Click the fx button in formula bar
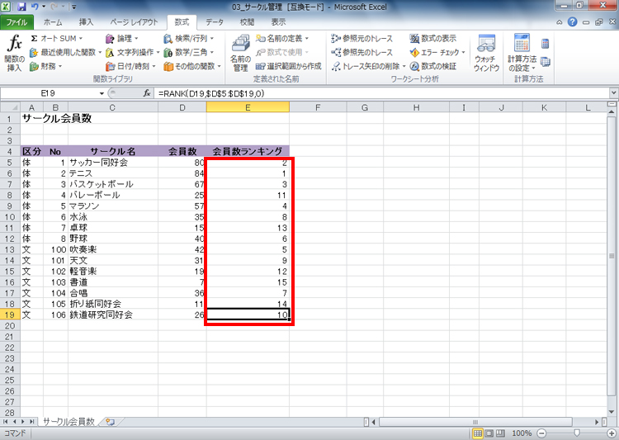This screenshot has height=440, width=619. 147,93
